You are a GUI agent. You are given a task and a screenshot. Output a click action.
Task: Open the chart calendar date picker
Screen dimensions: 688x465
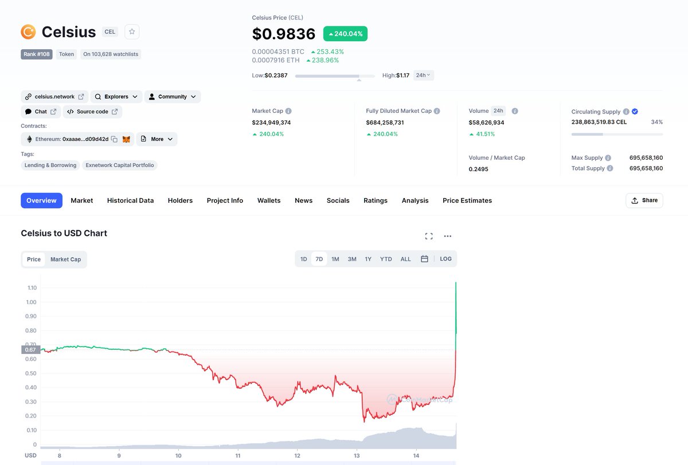(x=424, y=259)
